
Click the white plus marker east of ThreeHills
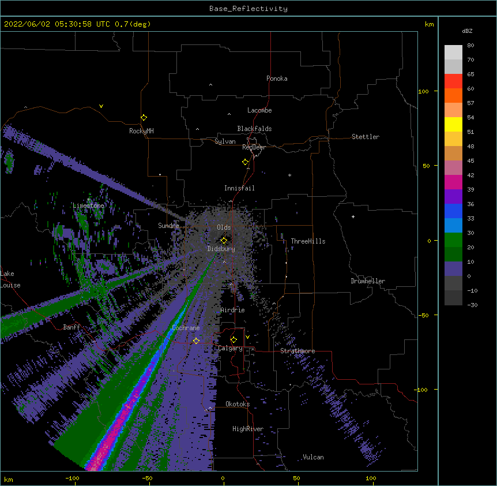353,216
